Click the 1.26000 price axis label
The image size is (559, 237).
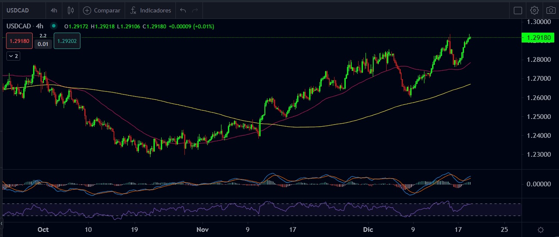[x=538, y=97]
